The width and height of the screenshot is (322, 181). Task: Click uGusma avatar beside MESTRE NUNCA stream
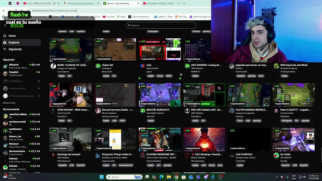[142, 111]
